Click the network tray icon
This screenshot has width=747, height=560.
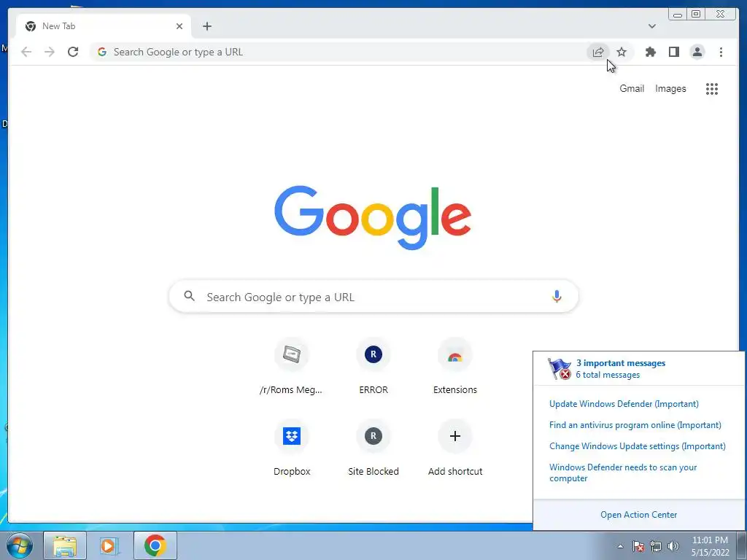[x=656, y=546]
